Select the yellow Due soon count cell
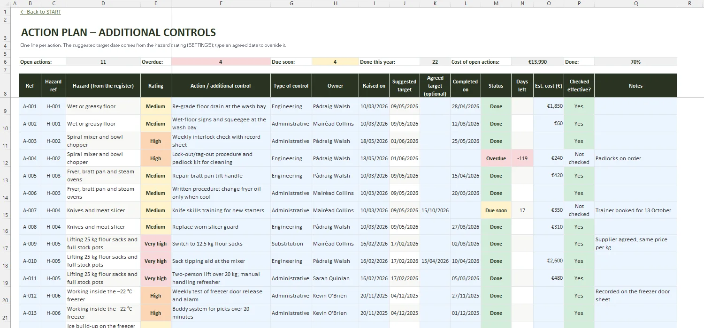This screenshot has height=328, width=704. coord(335,62)
